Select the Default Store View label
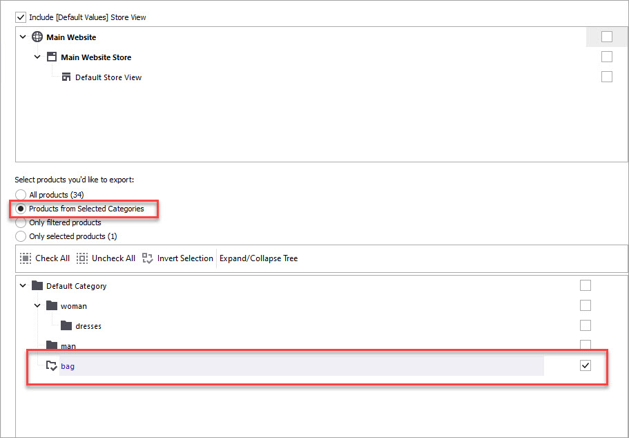629x438 pixels. pyautogui.click(x=108, y=77)
